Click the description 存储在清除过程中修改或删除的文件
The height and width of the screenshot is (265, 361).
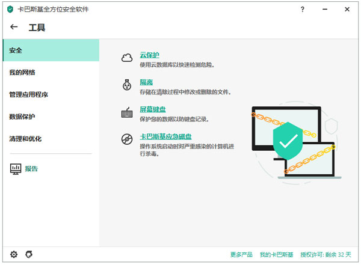pyautogui.click(x=185, y=92)
